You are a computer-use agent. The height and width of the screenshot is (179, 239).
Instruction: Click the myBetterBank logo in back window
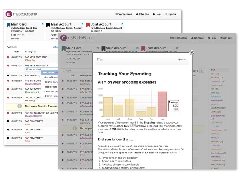pyautogui.click(x=9, y=14)
